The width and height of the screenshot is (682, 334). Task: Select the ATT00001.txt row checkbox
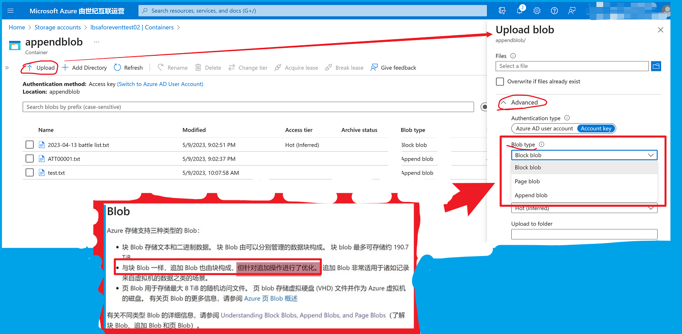click(x=30, y=159)
